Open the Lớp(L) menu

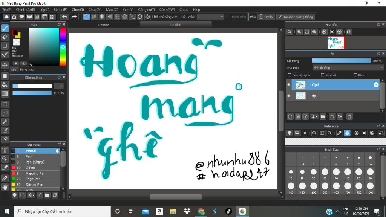[44, 9]
